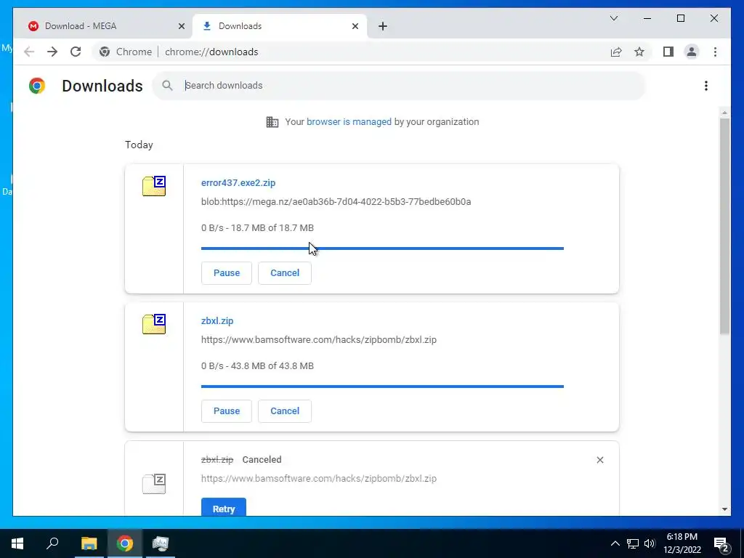Click the share page icon in address bar
The image size is (744, 558).
616,52
